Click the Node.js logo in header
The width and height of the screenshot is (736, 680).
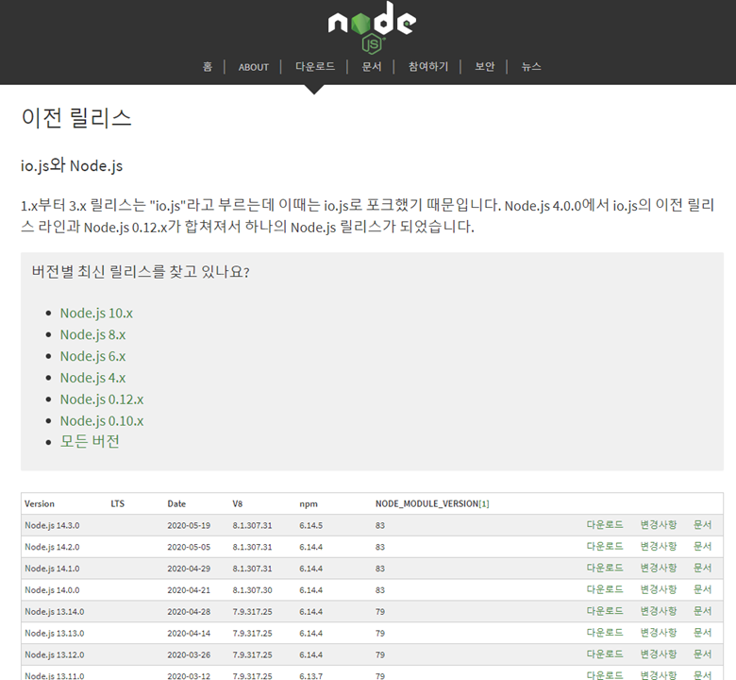point(372,27)
